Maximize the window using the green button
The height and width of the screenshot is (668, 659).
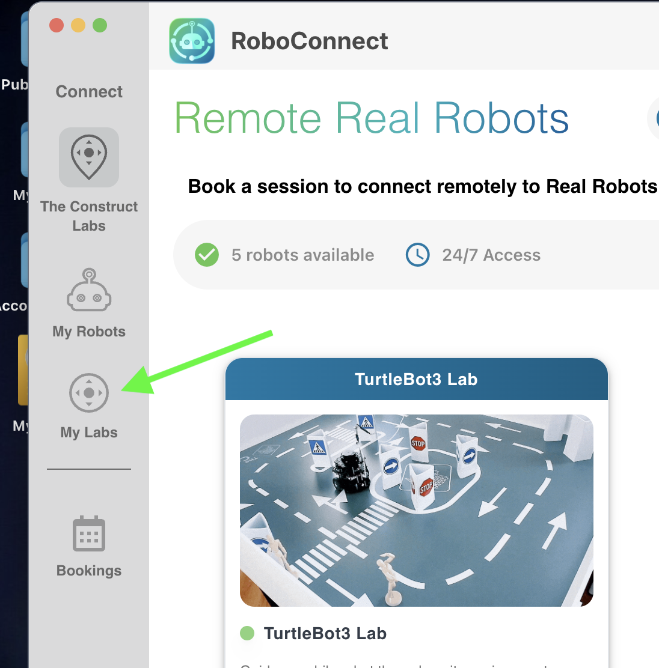100,25
